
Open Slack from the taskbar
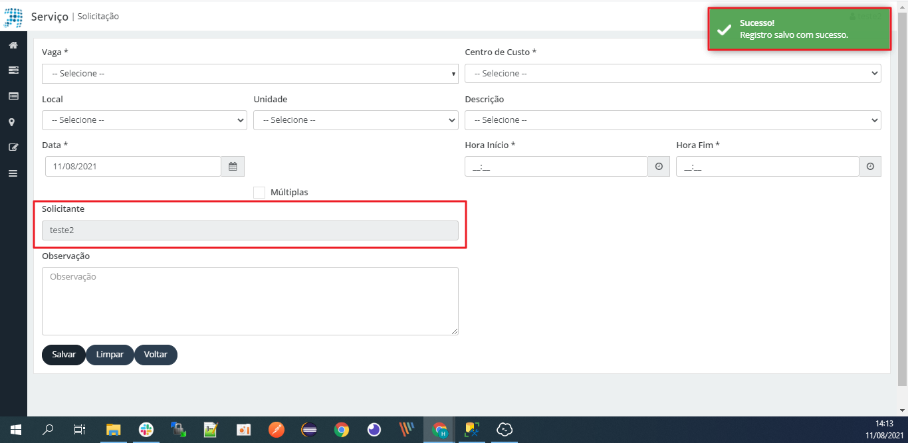(146, 430)
